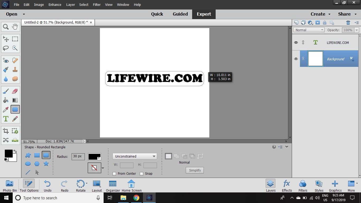Choose the Custom Shape option
The height and width of the screenshot is (203, 361).
tap(28, 155)
